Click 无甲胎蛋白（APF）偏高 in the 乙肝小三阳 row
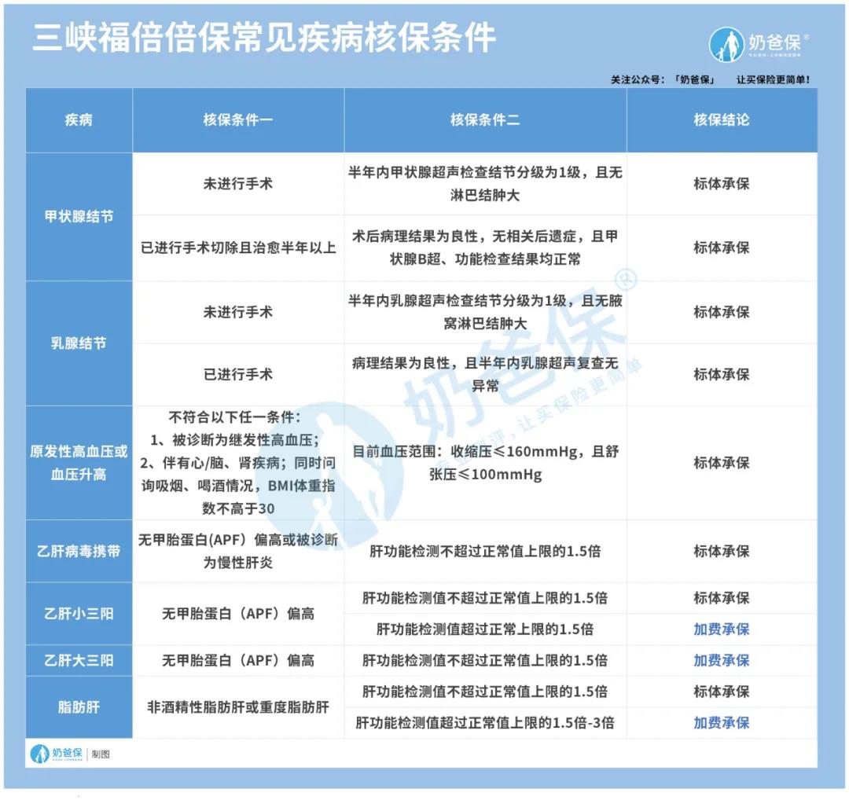Viewport: 849px width, 800px height. [238, 613]
